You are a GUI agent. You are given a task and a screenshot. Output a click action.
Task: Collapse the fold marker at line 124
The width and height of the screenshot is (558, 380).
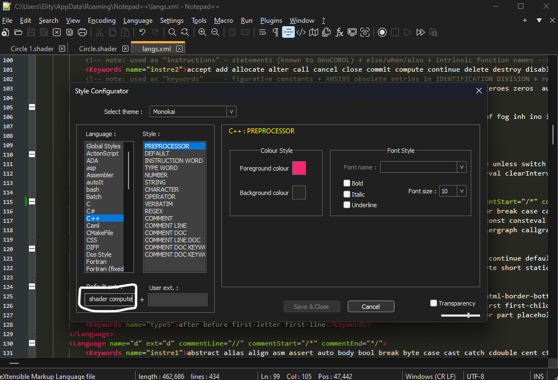pos(32,287)
